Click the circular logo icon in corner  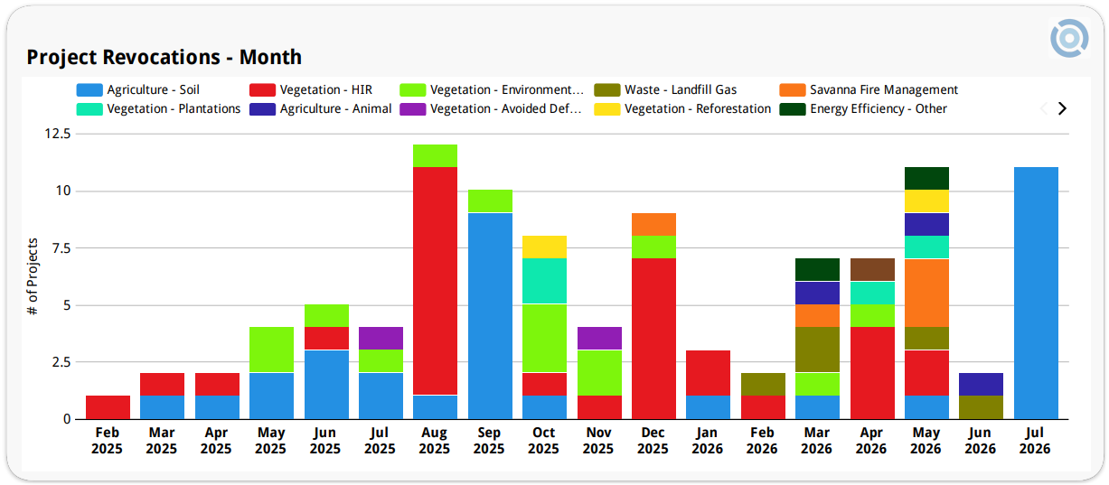tap(1069, 38)
